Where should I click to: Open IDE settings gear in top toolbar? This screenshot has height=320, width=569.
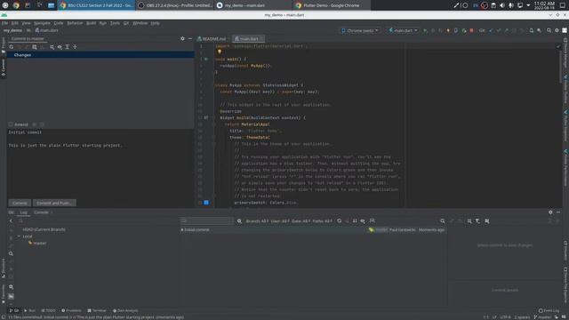[x=557, y=30]
